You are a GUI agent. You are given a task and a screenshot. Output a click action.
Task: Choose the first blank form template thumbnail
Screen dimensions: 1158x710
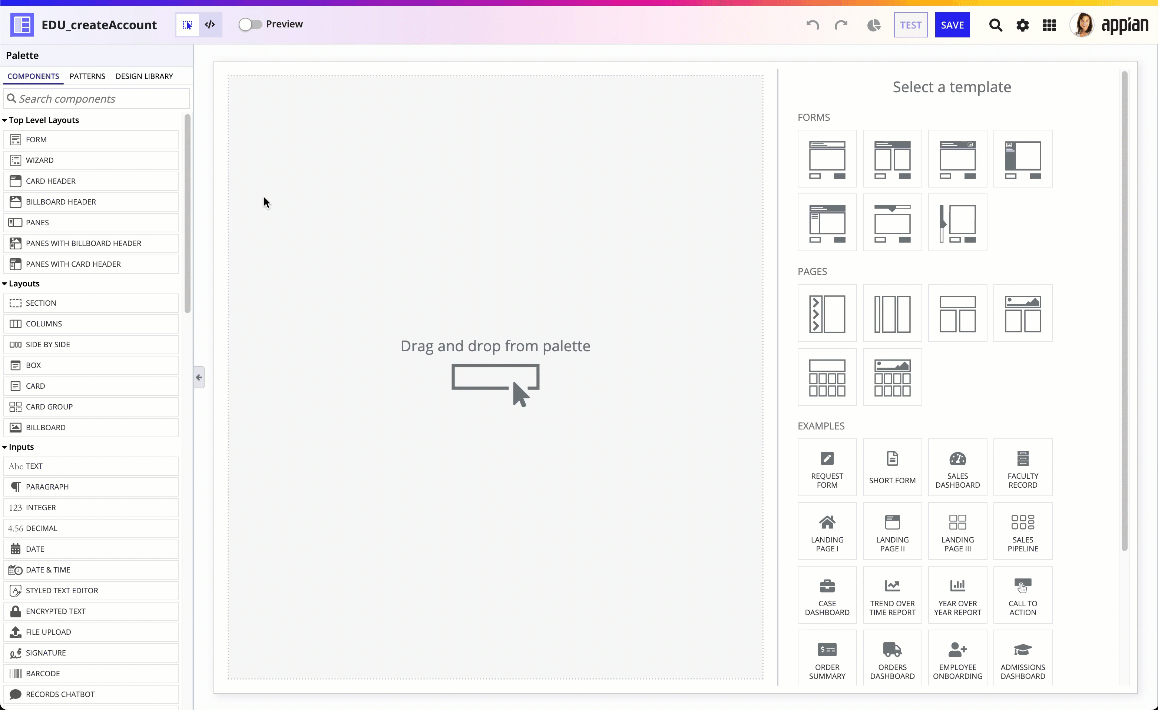(827, 159)
